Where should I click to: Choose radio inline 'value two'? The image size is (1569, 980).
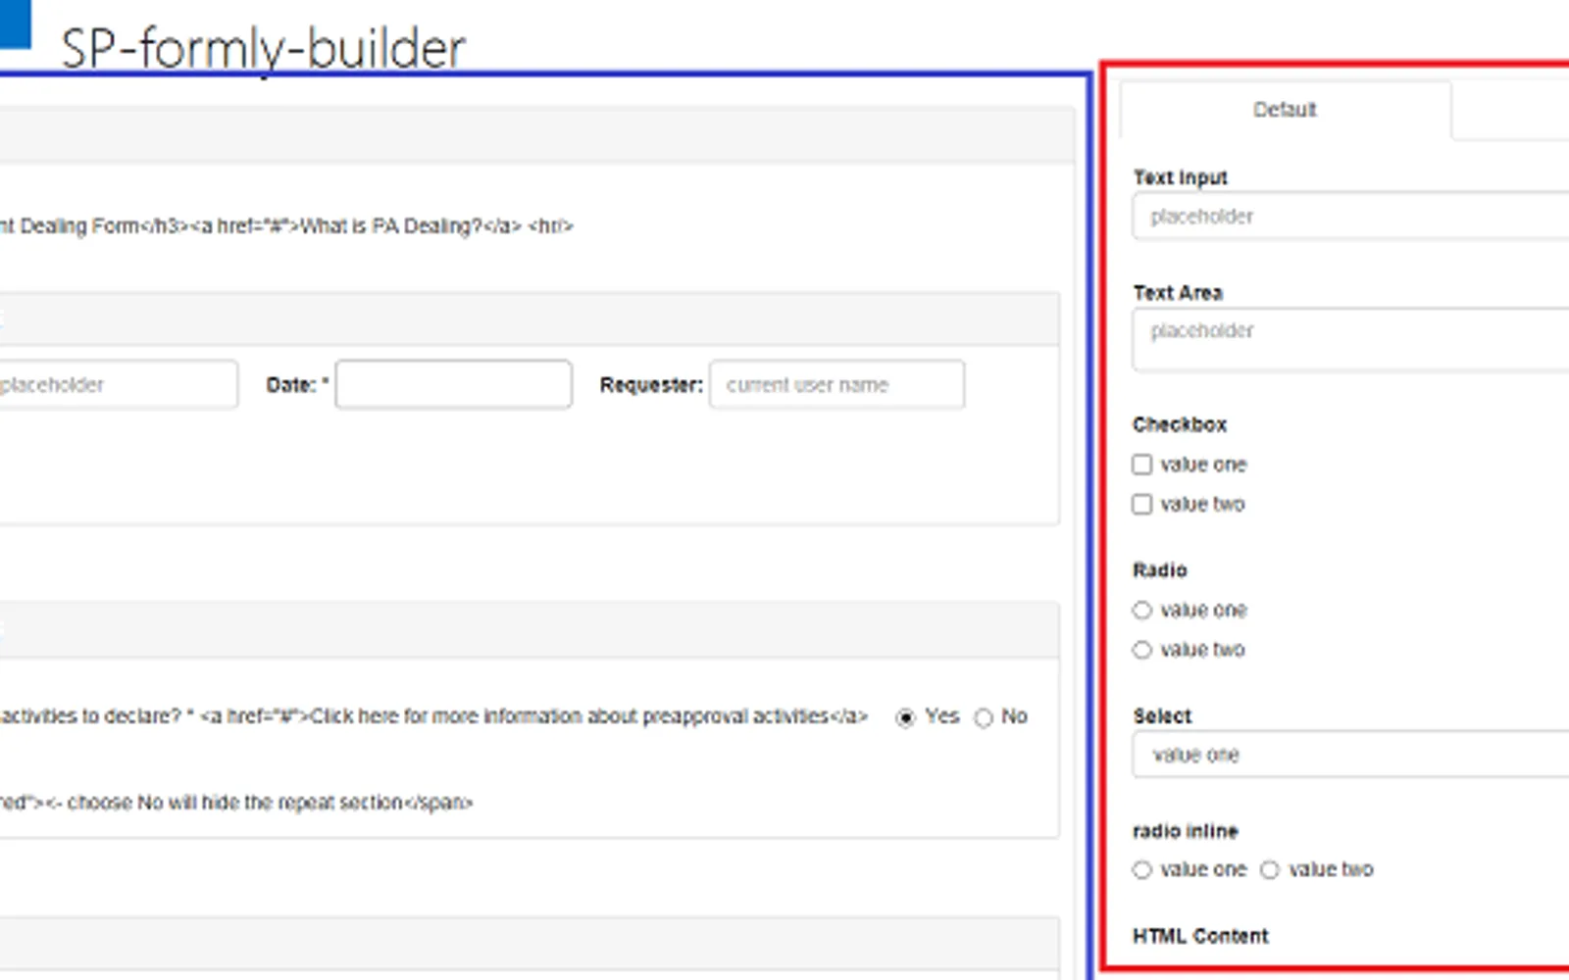click(1270, 870)
